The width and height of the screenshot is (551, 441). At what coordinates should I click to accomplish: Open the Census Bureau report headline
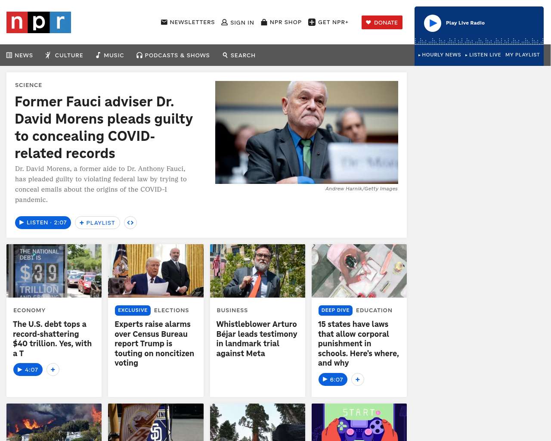click(x=154, y=343)
